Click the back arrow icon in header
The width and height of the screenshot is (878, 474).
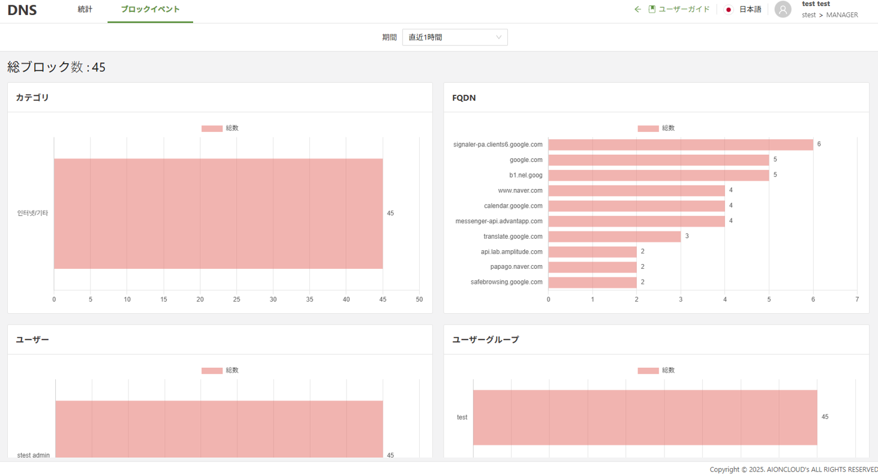pos(638,9)
